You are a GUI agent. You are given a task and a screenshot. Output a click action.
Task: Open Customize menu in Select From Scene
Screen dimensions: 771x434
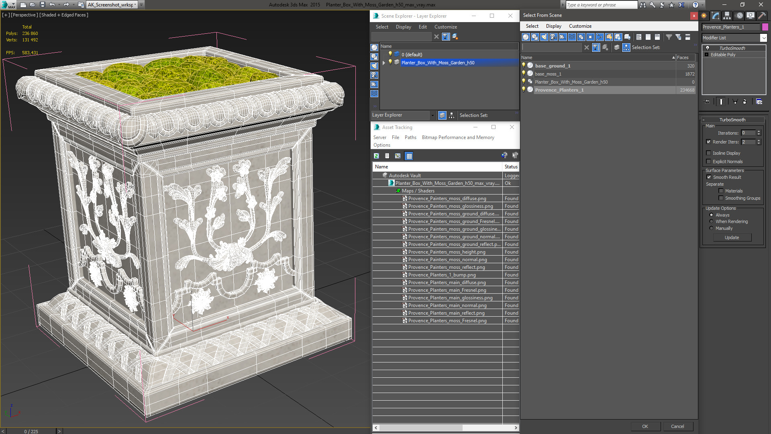580,26
